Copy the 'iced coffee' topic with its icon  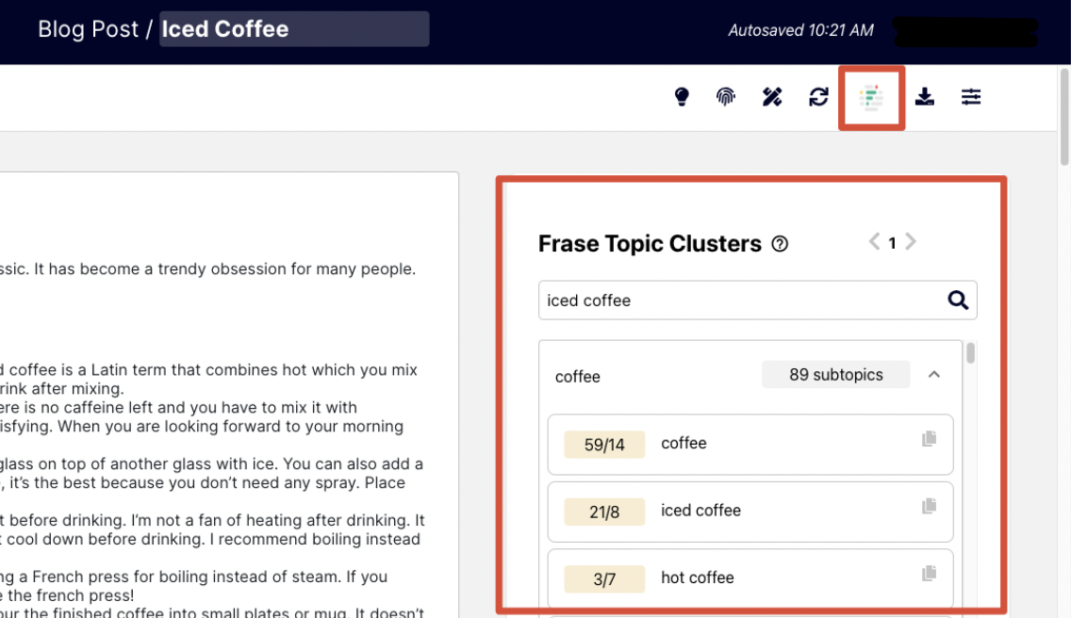(929, 506)
